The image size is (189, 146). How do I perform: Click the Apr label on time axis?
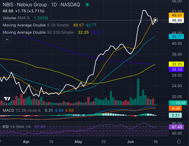click(x=26, y=142)
